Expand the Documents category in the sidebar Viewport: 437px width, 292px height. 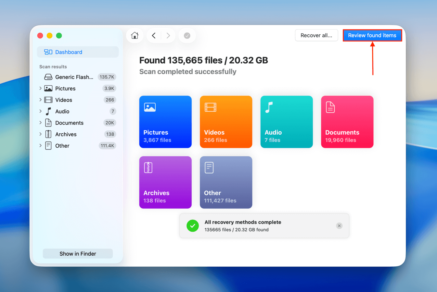click(x=40, y=123)
